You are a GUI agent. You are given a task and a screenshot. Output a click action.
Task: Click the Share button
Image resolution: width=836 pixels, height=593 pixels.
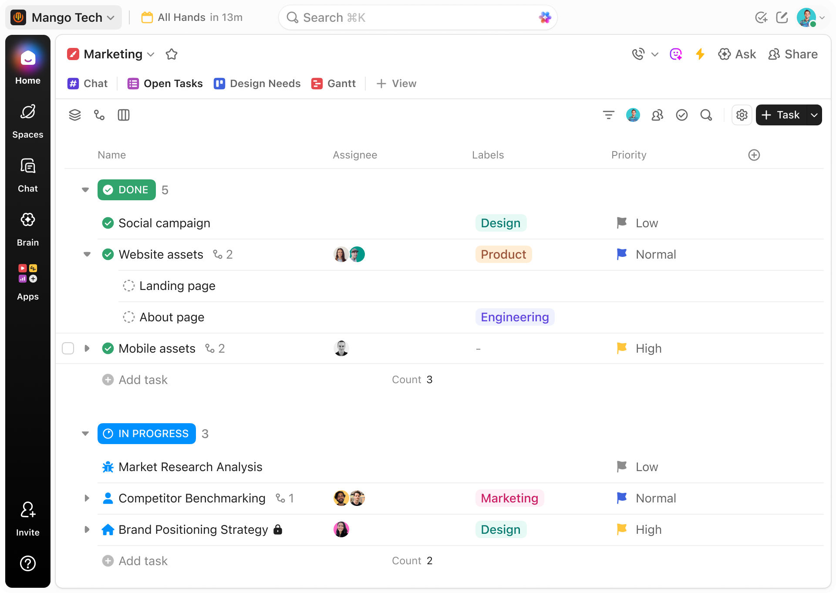click(792, 54)
